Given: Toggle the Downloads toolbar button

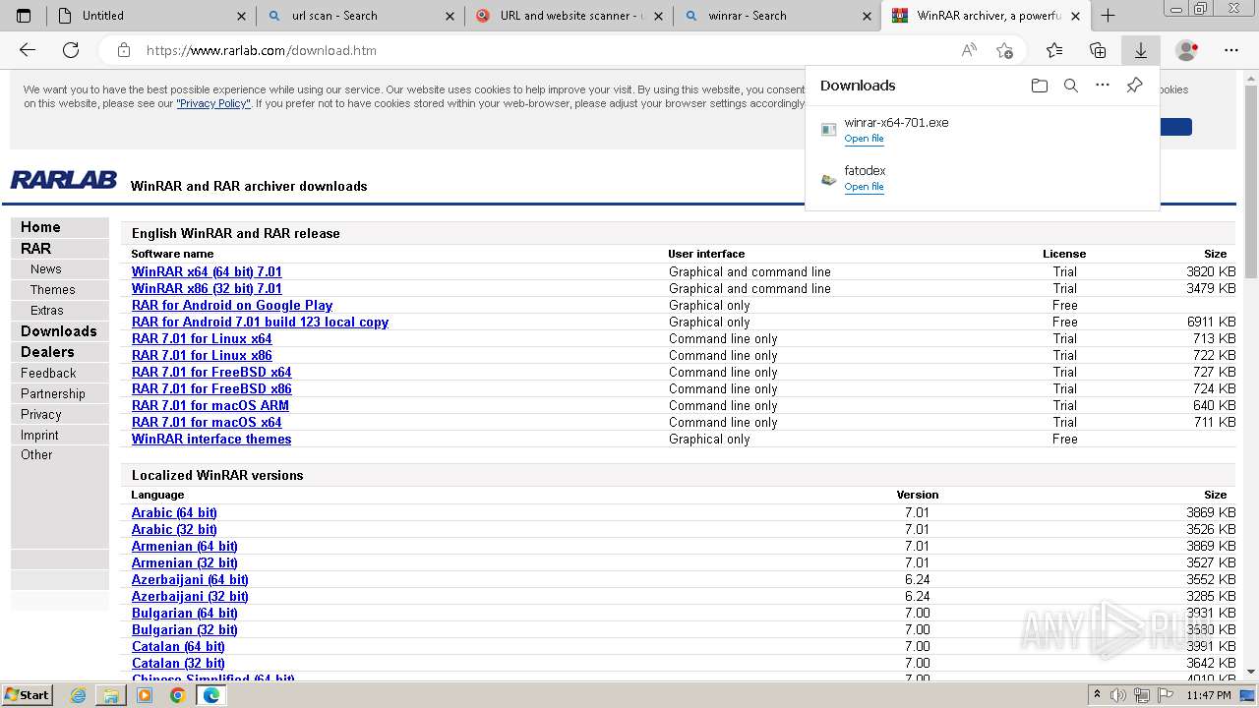Looking at the screenshot, I should click(x=1141, y=50).
